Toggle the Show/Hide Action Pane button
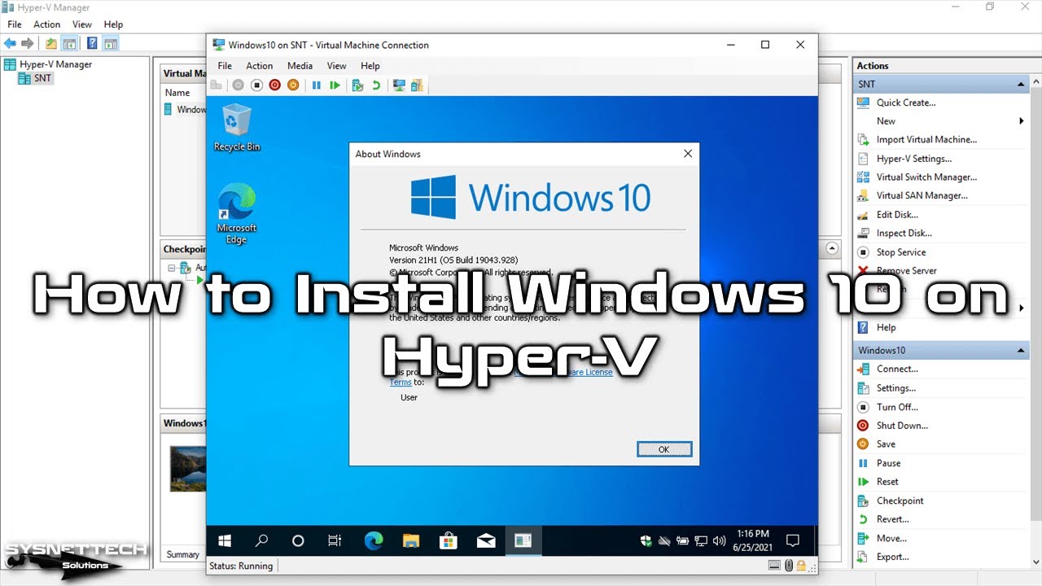 coord(111,43)
